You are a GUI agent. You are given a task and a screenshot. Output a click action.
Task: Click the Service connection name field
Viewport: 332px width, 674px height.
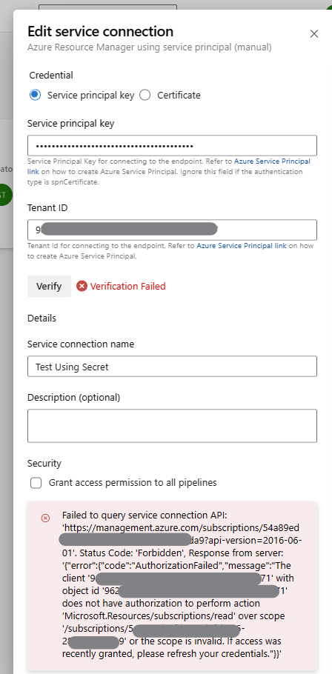pos(172,366)
